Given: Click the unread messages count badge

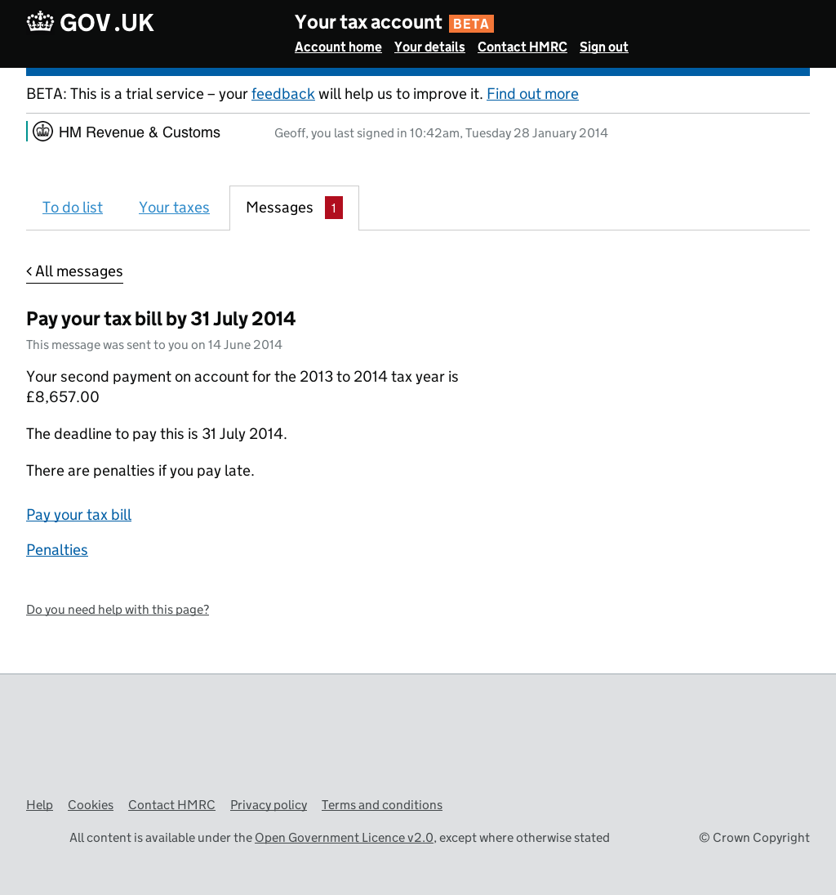Looking at the screenshot, I should click(x=333, y=208).
